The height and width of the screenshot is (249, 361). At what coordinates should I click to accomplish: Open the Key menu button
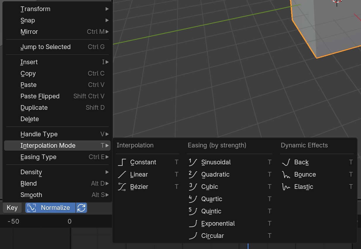12,208
